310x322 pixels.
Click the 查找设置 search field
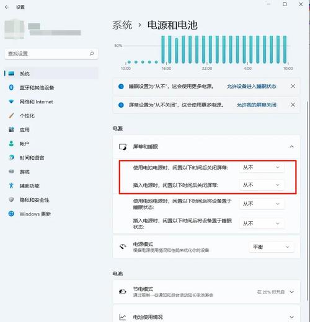51,54
